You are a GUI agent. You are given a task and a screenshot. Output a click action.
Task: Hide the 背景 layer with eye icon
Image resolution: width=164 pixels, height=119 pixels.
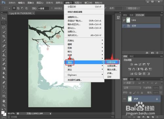point(124,99)
